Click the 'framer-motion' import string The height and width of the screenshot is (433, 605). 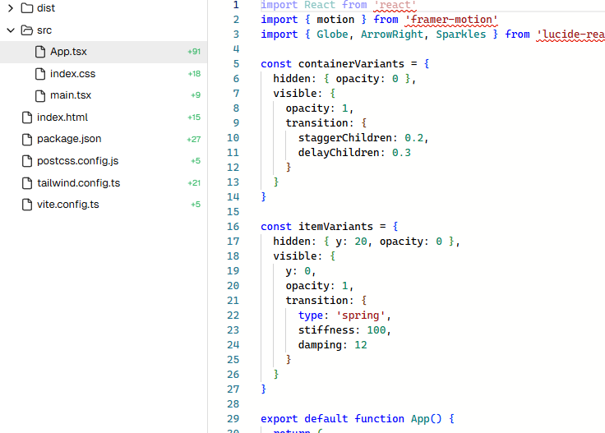click(x=451, y=19)
